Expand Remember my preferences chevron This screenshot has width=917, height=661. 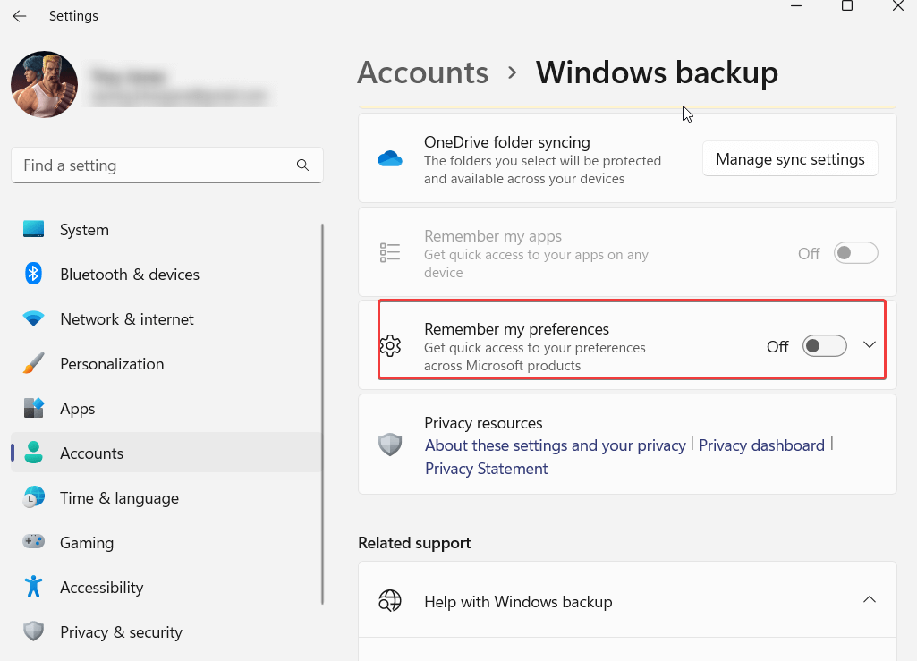(869, 345)
